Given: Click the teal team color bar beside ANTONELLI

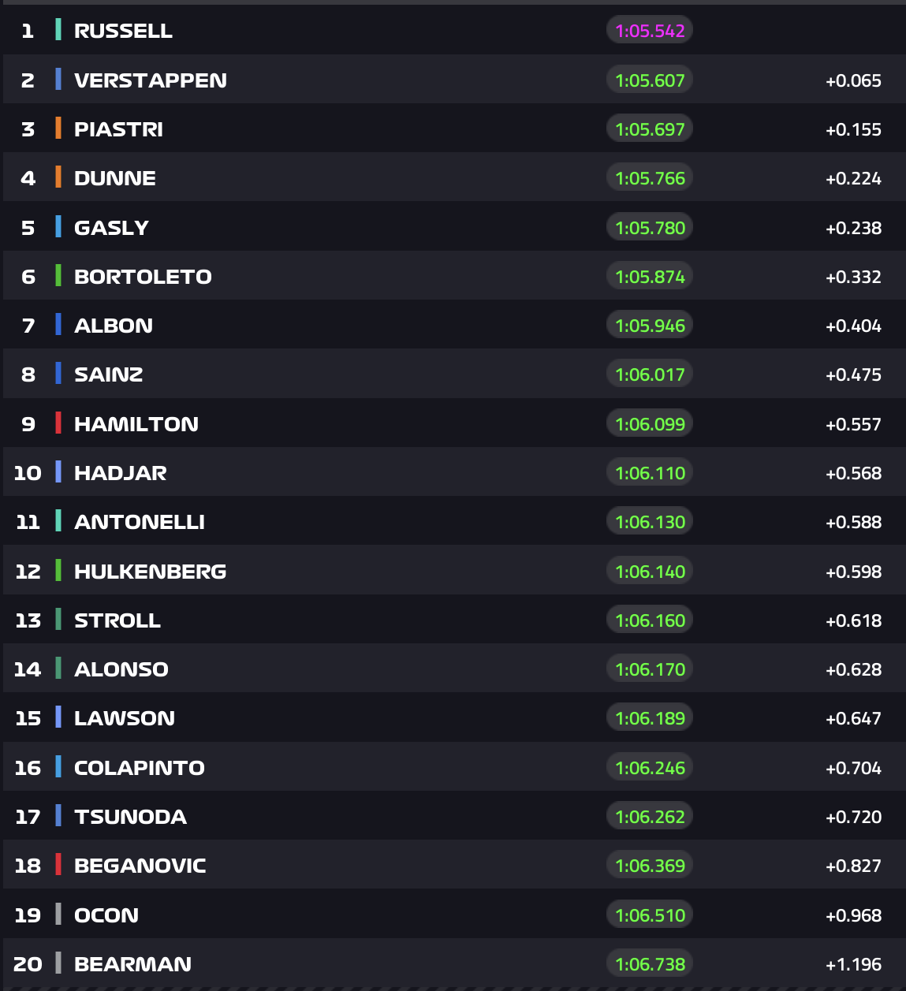Looking at the screenshot, I should (58, 521).
